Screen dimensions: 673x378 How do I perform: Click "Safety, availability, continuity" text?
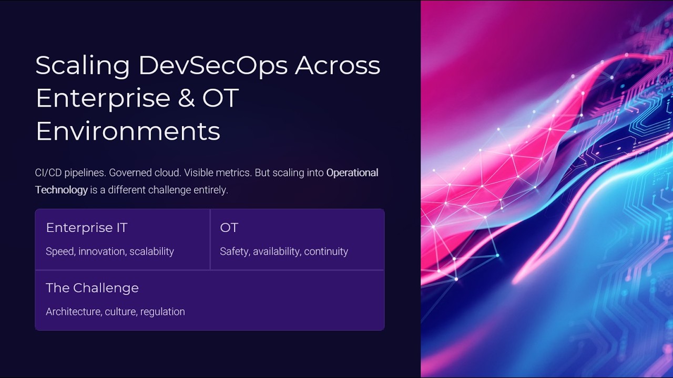[x=284, y=251]
